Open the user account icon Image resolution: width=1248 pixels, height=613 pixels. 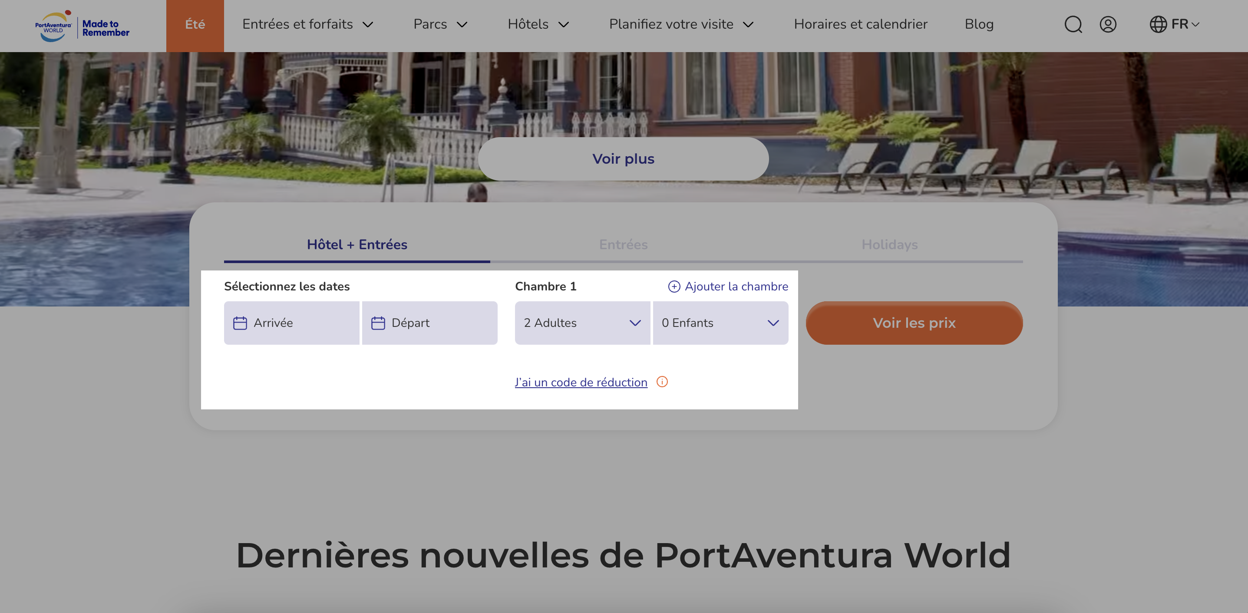(x=1108, y=24)
